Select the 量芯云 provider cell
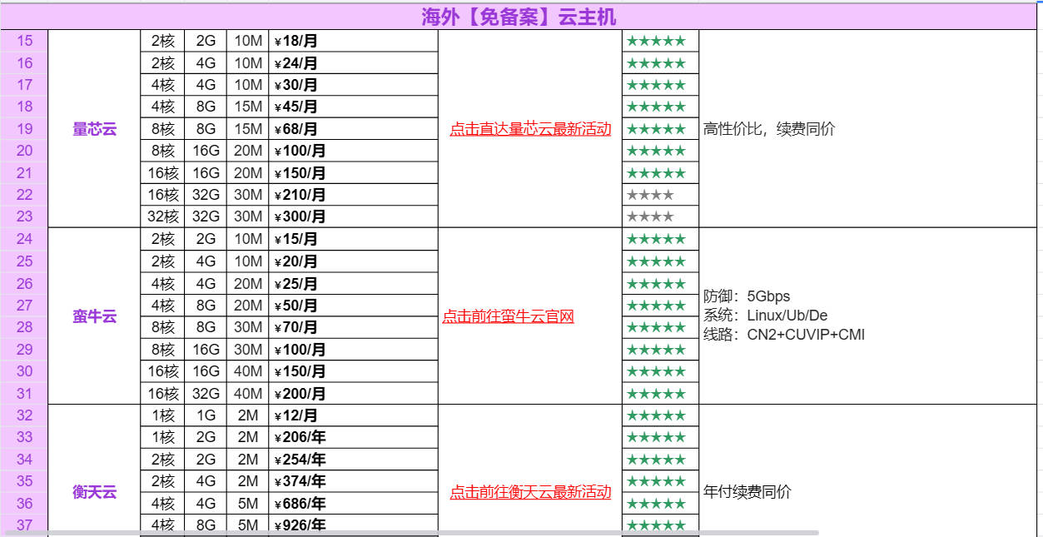The image size is (1043, 537). [94, 129]
